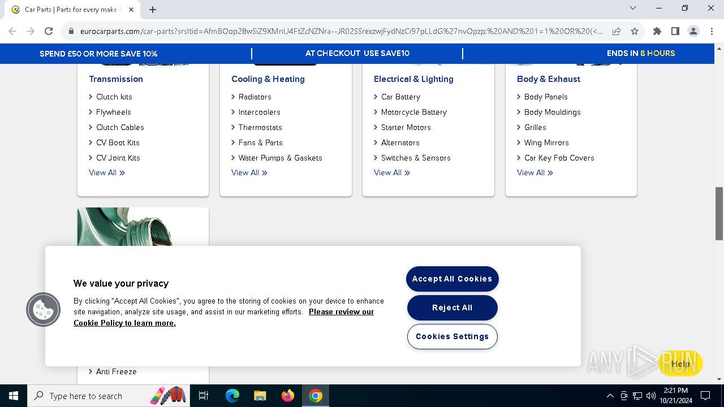Screen dimensions: 724x407
Task: Go to CV Boot Kits
Action: click(118, 142)
